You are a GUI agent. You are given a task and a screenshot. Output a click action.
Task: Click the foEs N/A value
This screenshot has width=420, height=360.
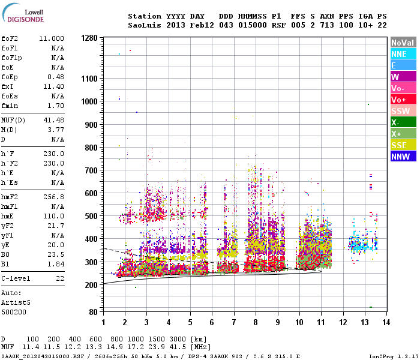click(58, 96)
